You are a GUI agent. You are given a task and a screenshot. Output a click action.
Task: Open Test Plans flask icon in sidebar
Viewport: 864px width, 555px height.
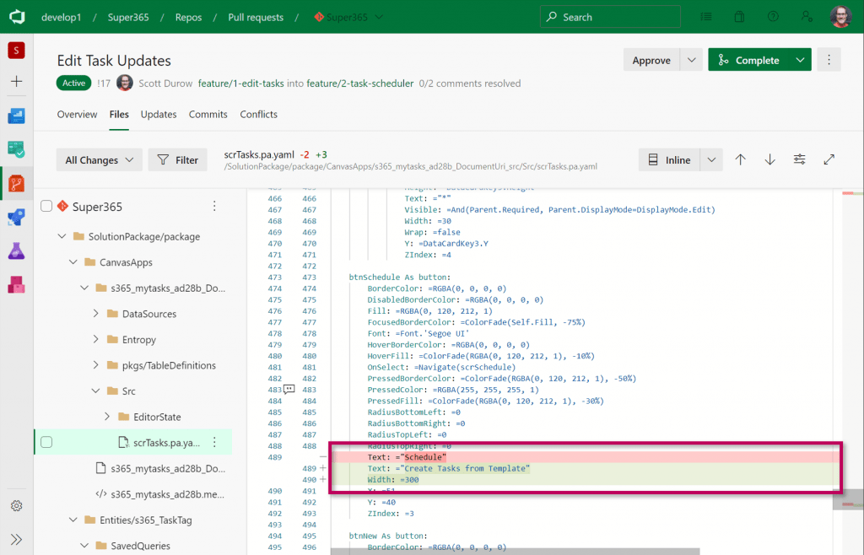pyautogui.click(x=17, y=251)
